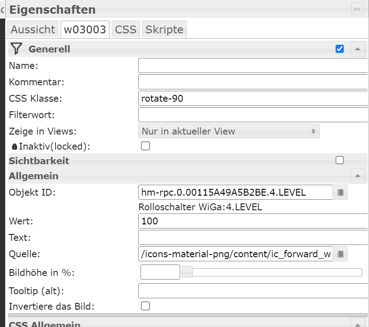
Task: Click the Kommentar input field
Action: pos(253,82)
